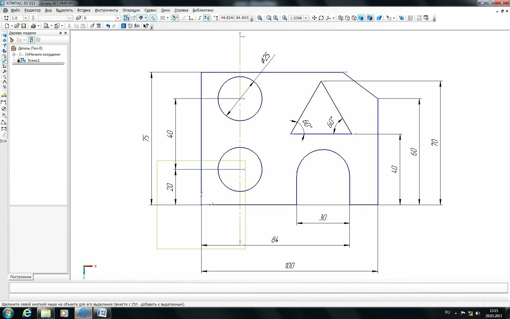Open Print preview with the magnifier-page icon
Screen dimensions: 510x319
[46, 26]
